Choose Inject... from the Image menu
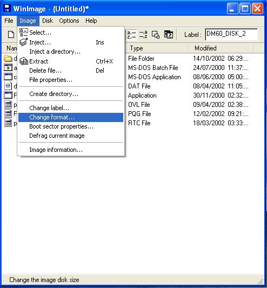Viewport: 267px width, 288px height. tap(71, 42)
